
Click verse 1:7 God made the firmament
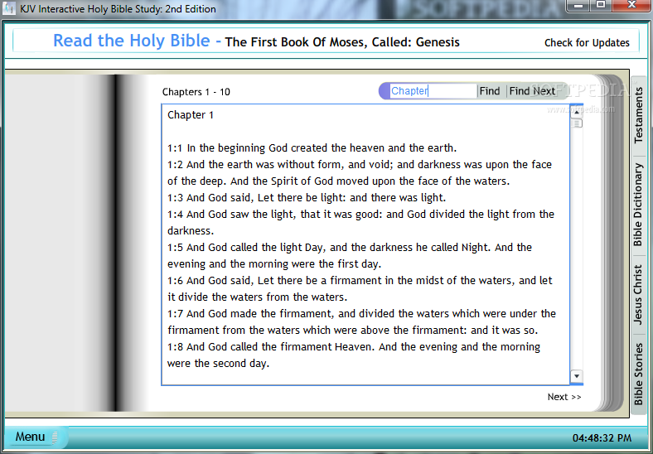[361, 322]
